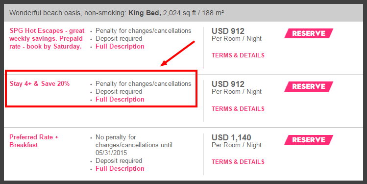The height and width of the screenshot is (184, 367).
Task: Reserve the Stay 4+ & Save 20% rate
Action: click(x=309, y=86)
